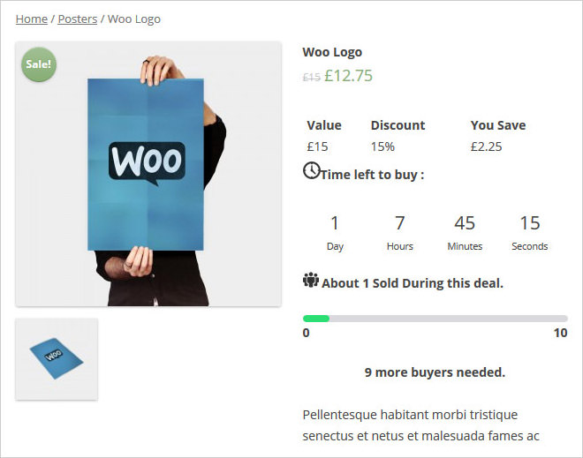Open the Posters breadcrumb link
This screenshot has height=458, width=583.
pos(78,19)
